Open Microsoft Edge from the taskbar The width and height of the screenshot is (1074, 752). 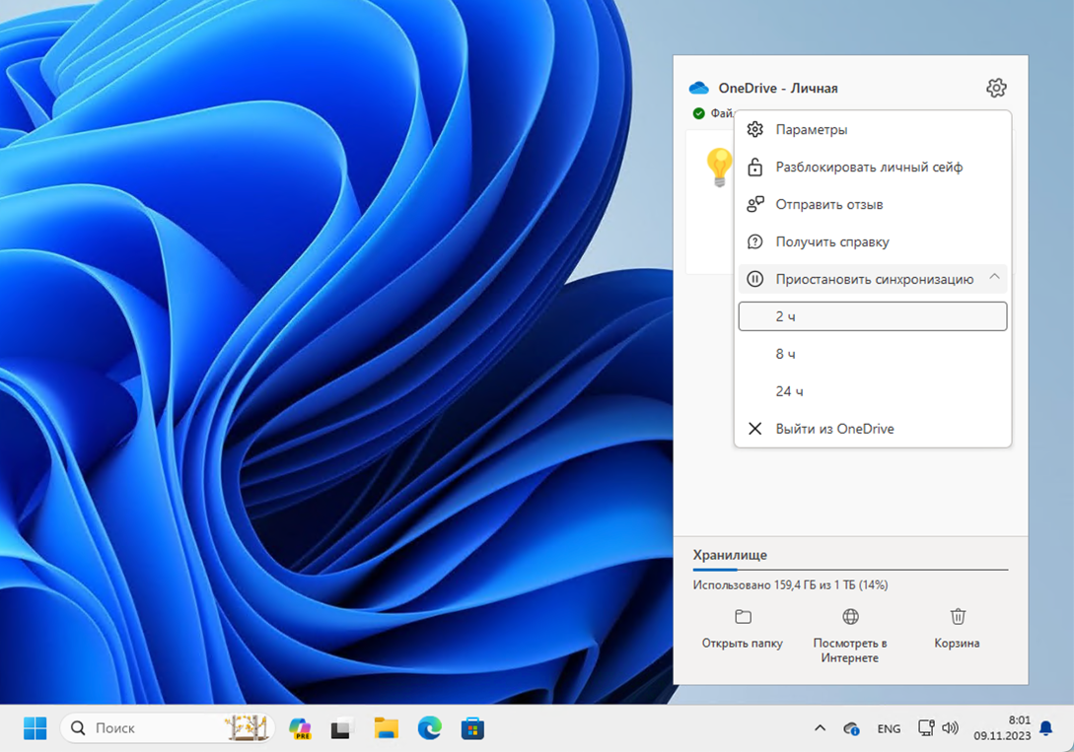pos(429,728)
